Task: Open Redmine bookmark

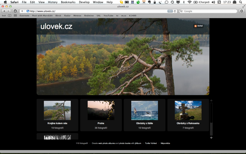Action: [89, 16]
